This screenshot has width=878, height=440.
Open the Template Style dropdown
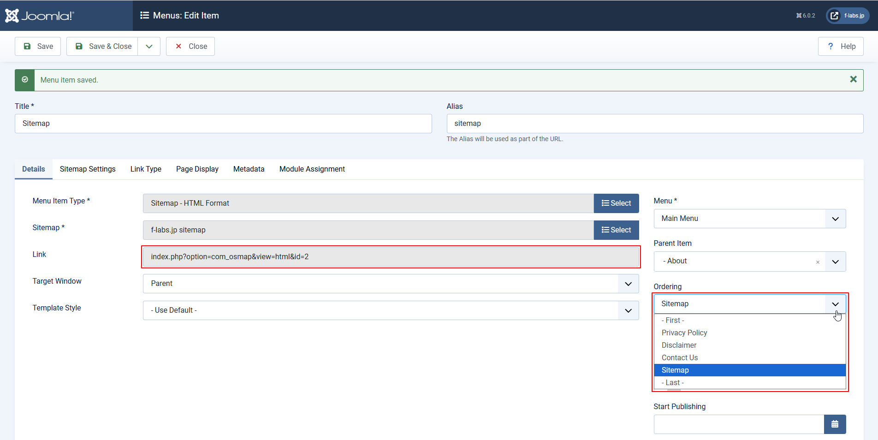tap(391, 310)
